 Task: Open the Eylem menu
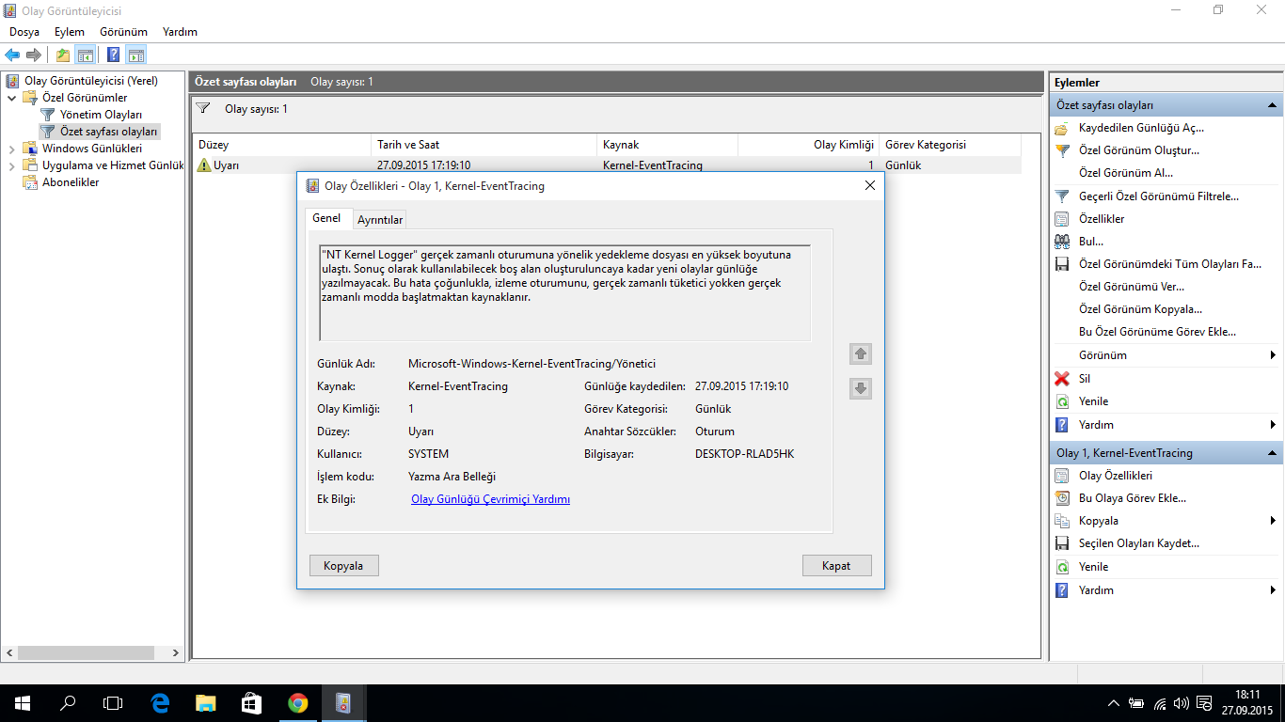70,32
